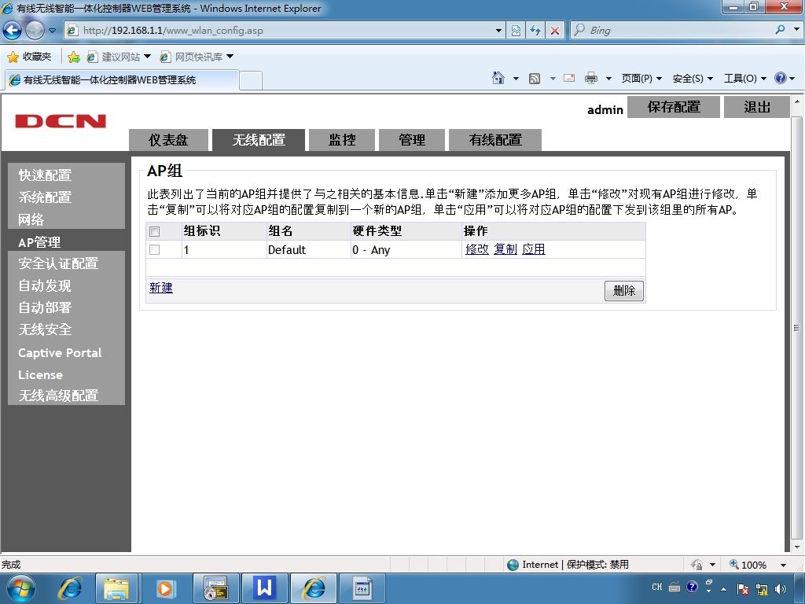Open the 管理 tab
Screen dimensions: 805x604
412,140
